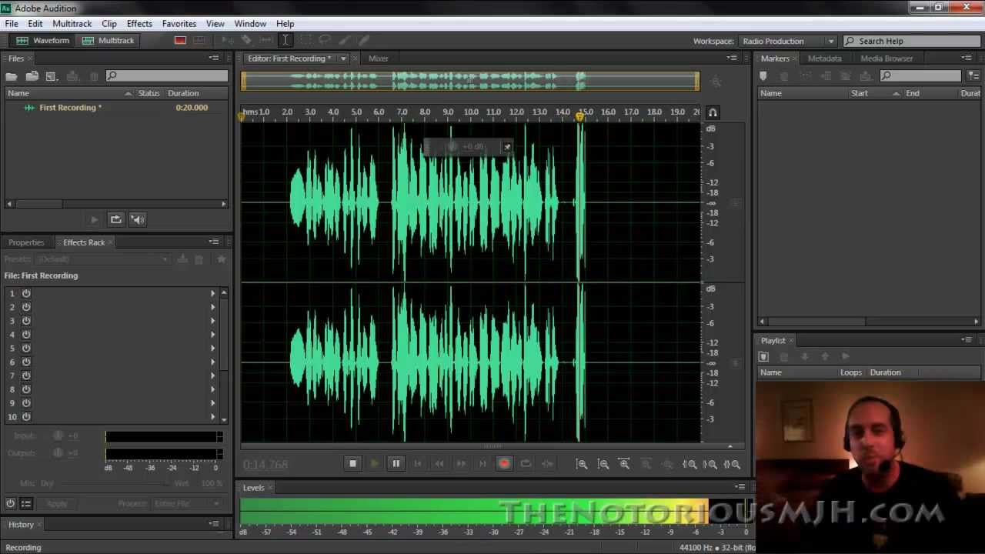Image resolution: width=985 pixels, height=554 pixels.
Task: Click the Open File folder icon in Files
Action: pyautogui.click(x=12, y=76)
